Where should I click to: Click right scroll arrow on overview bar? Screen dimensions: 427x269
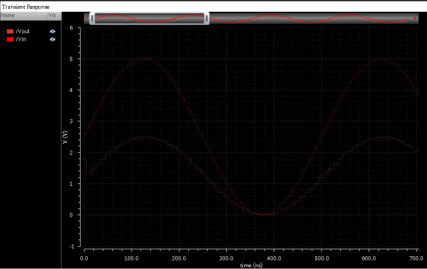point(415,18)
